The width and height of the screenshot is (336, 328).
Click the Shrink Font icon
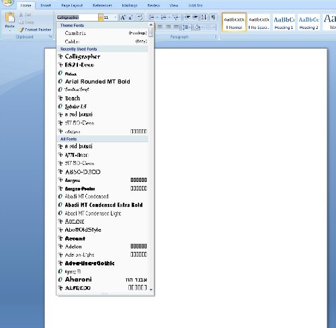click(x=131, y=18)
